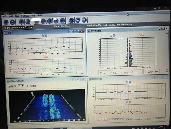Viewport: 171px width, 129px height.
Task: Open the 视窗 menu
Action: (33, 16)
